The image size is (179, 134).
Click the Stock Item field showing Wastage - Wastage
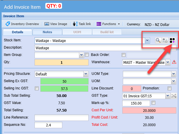pos(90,40)
